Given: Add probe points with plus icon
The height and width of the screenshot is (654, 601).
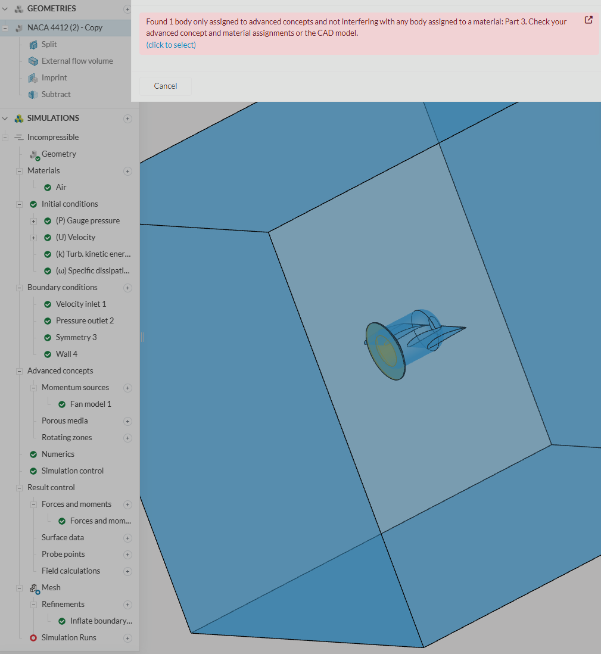Looking at the screenshot, I should tap(127, 555).
